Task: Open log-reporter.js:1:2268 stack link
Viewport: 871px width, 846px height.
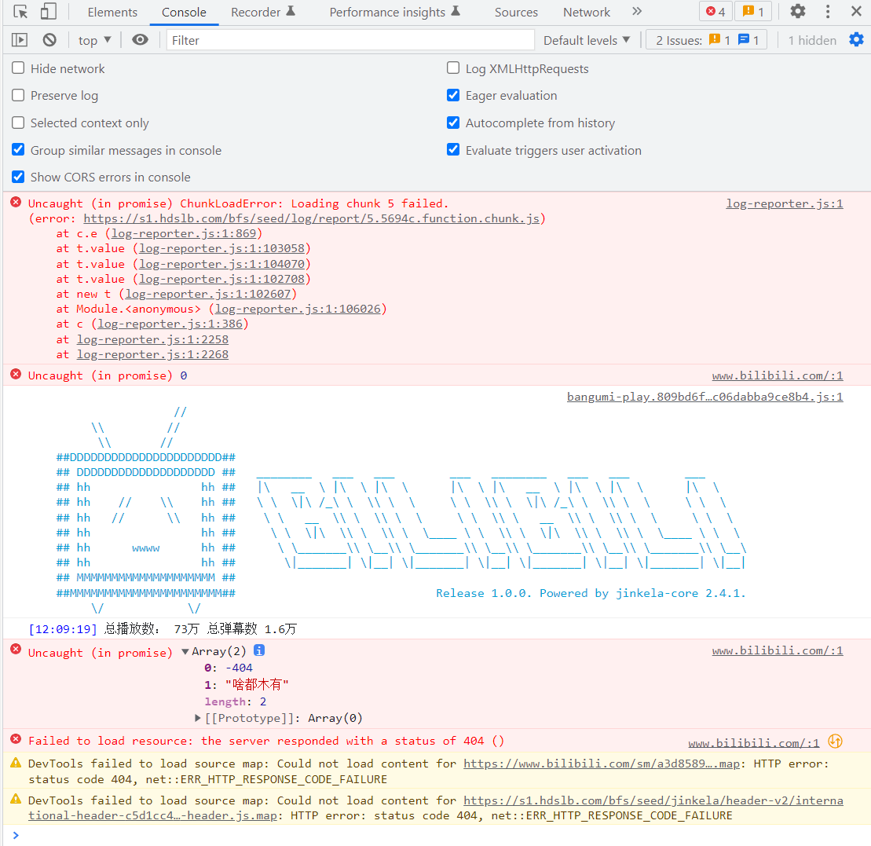Action: pos(152,354)
